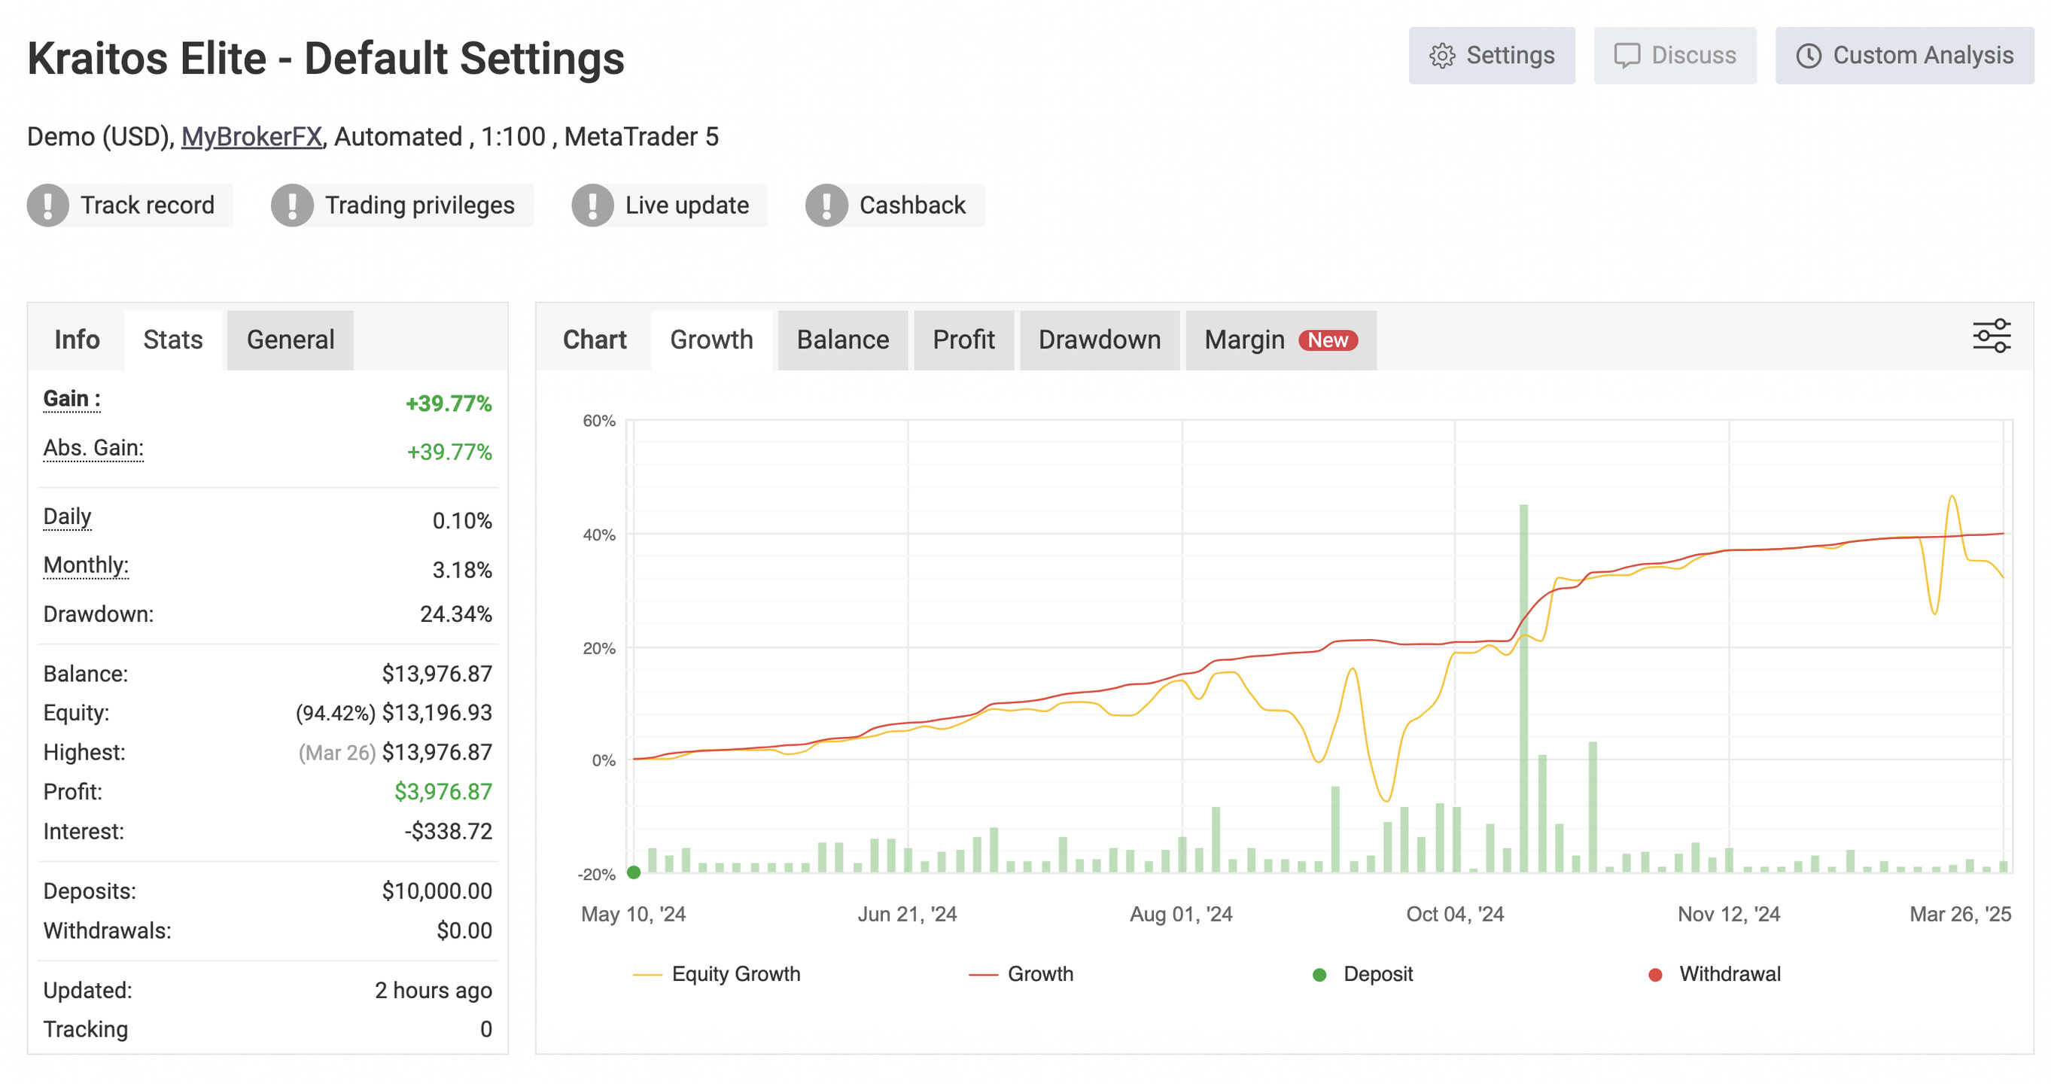The image size is (2051, 1084).
Task: Switch to the General tab
Action: point(290,340)
